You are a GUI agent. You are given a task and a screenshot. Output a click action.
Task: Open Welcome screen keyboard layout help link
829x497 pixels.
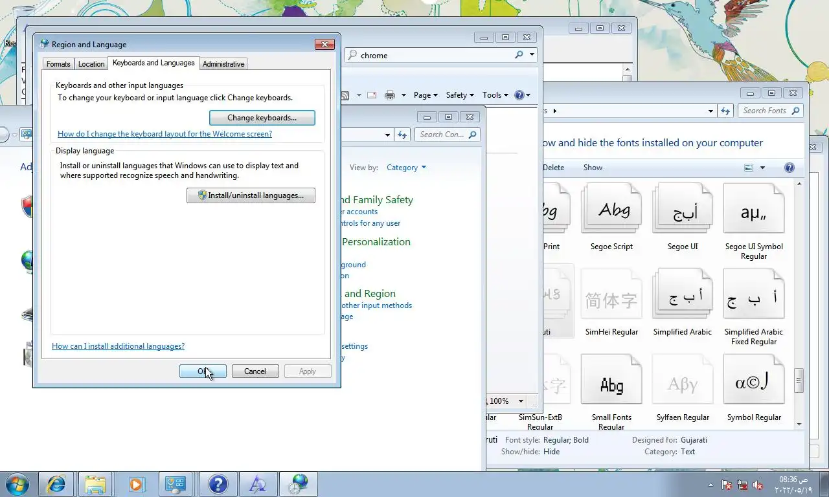point(165,134)
